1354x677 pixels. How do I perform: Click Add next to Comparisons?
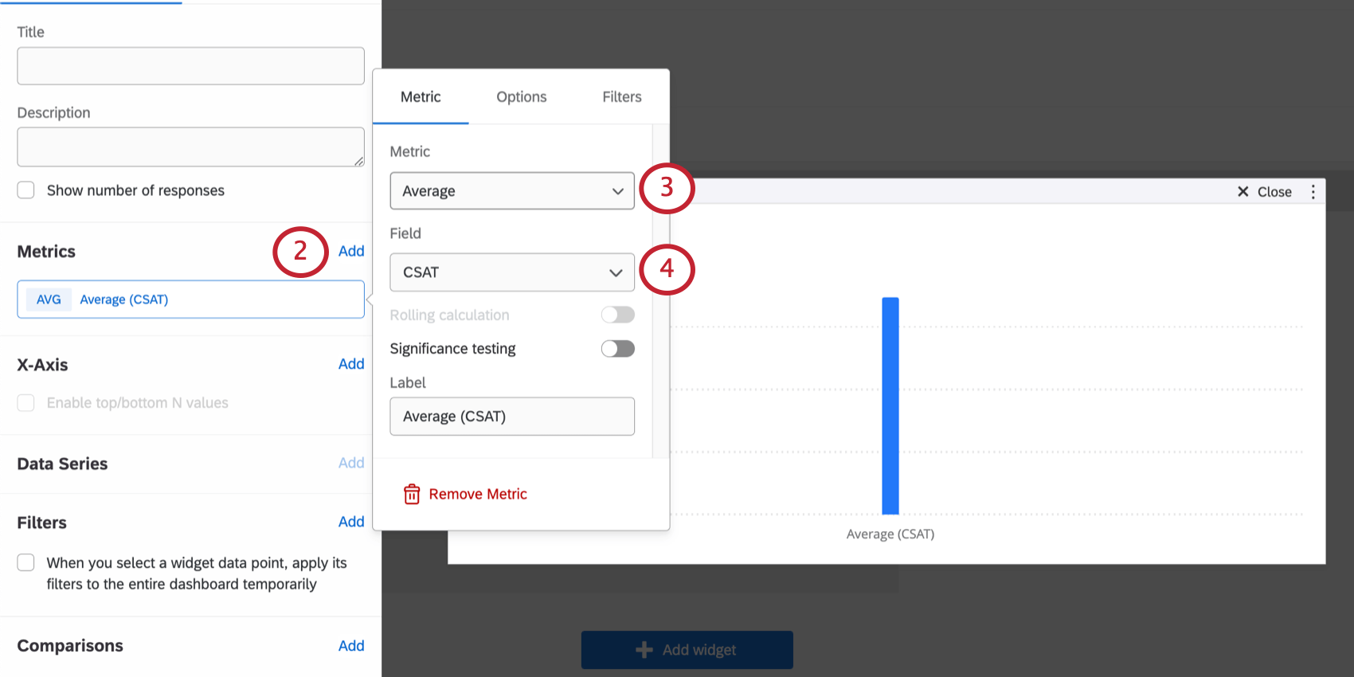[x=351, y=646]
